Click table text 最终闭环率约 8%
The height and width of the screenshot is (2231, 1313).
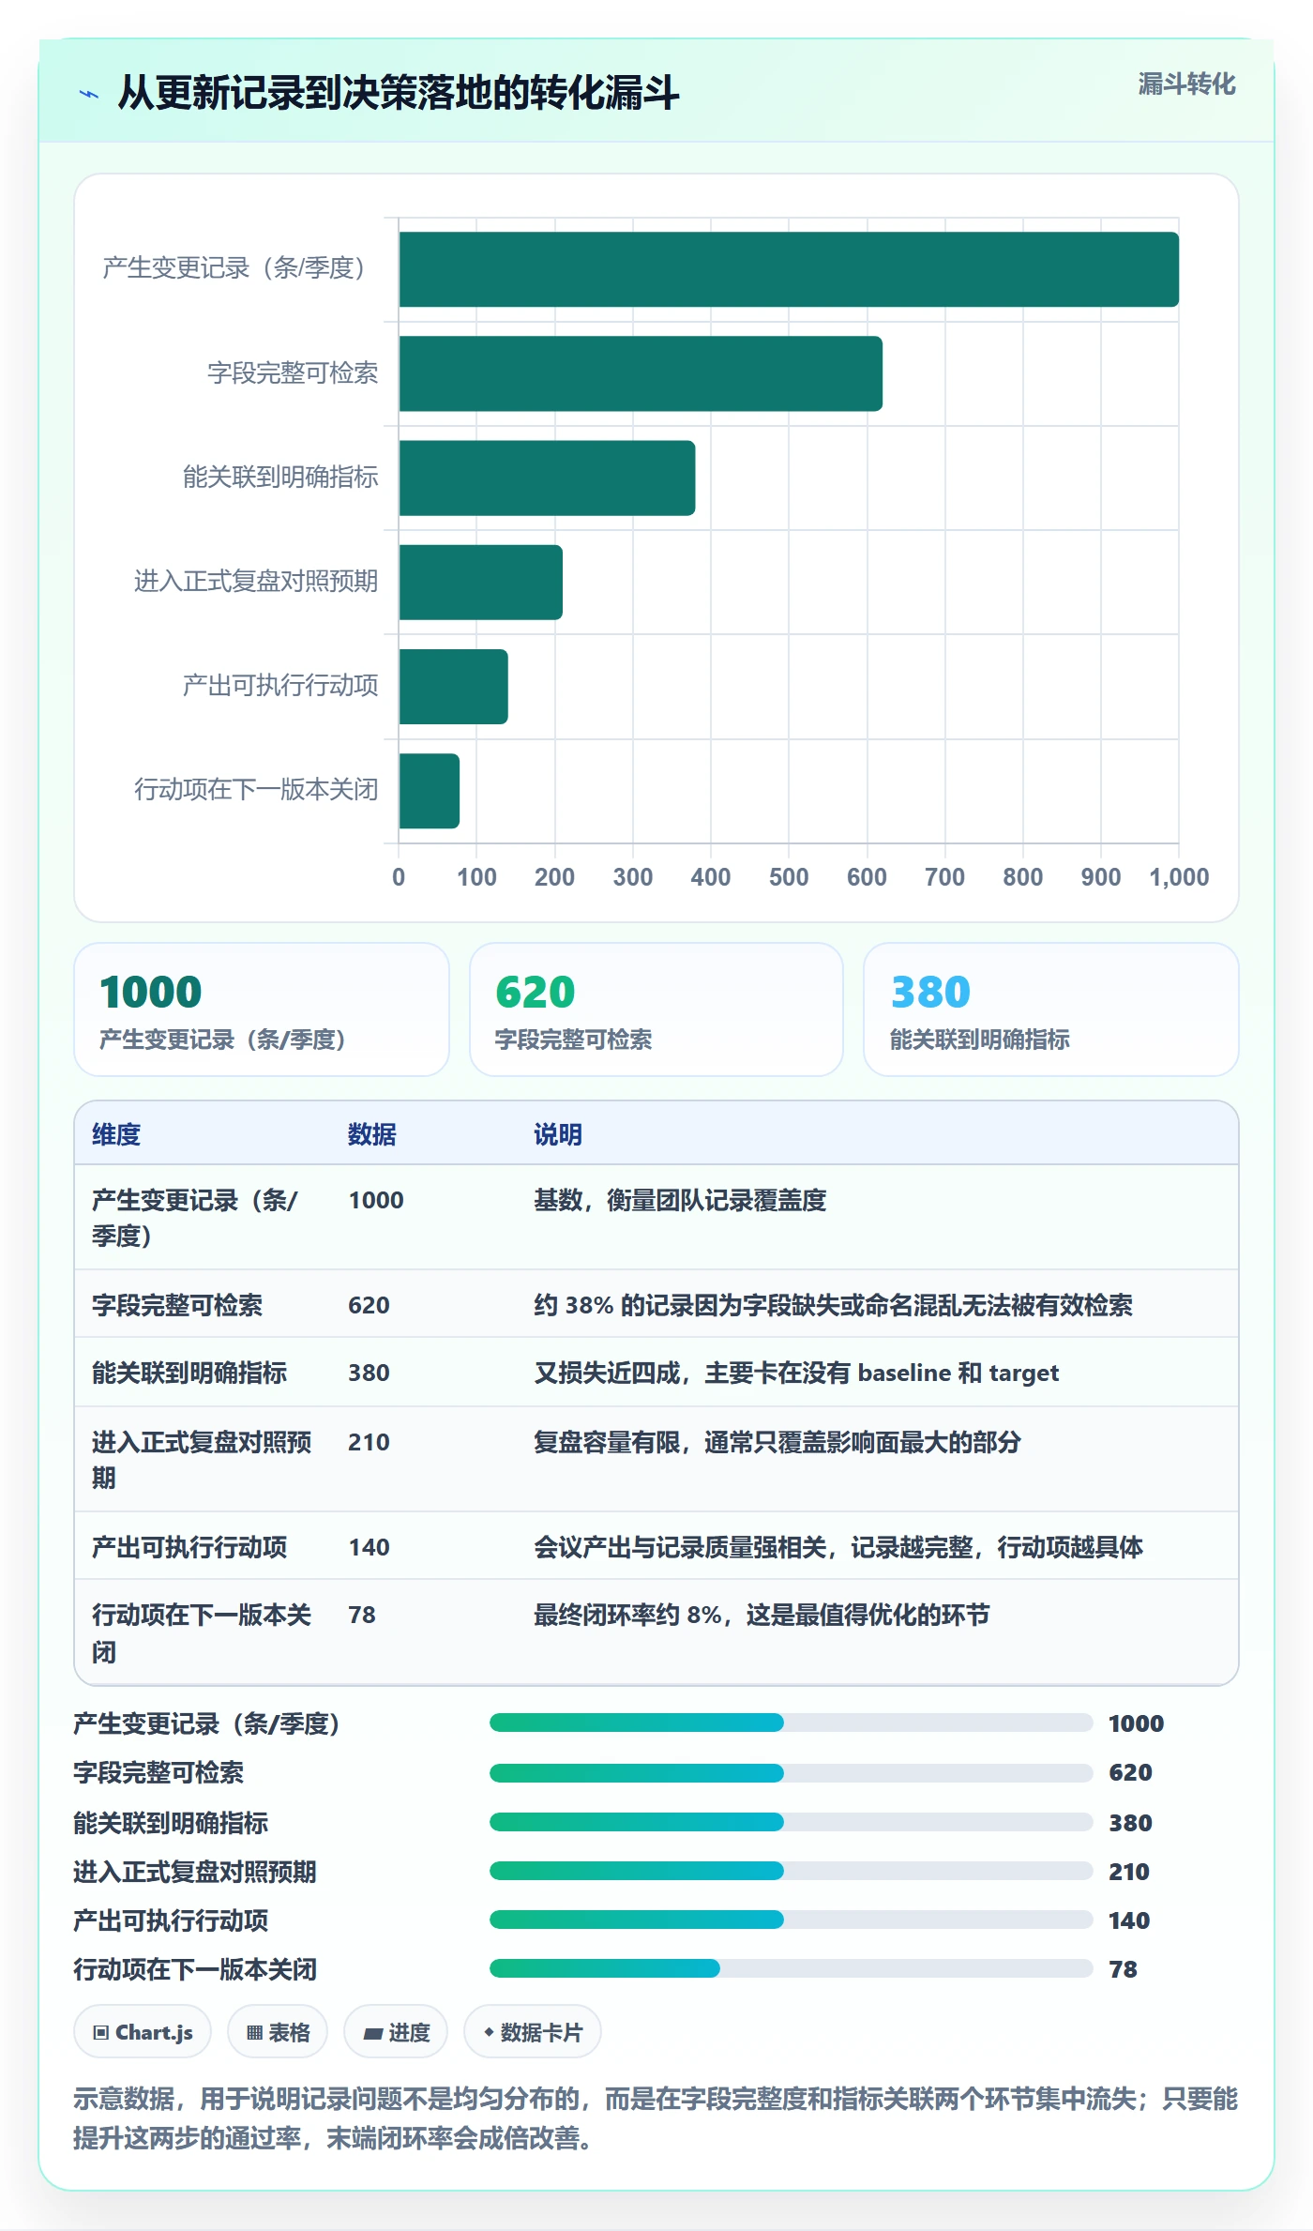[762, 1615]
